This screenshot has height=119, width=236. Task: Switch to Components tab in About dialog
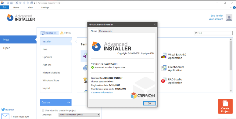[x=105, y=31]
